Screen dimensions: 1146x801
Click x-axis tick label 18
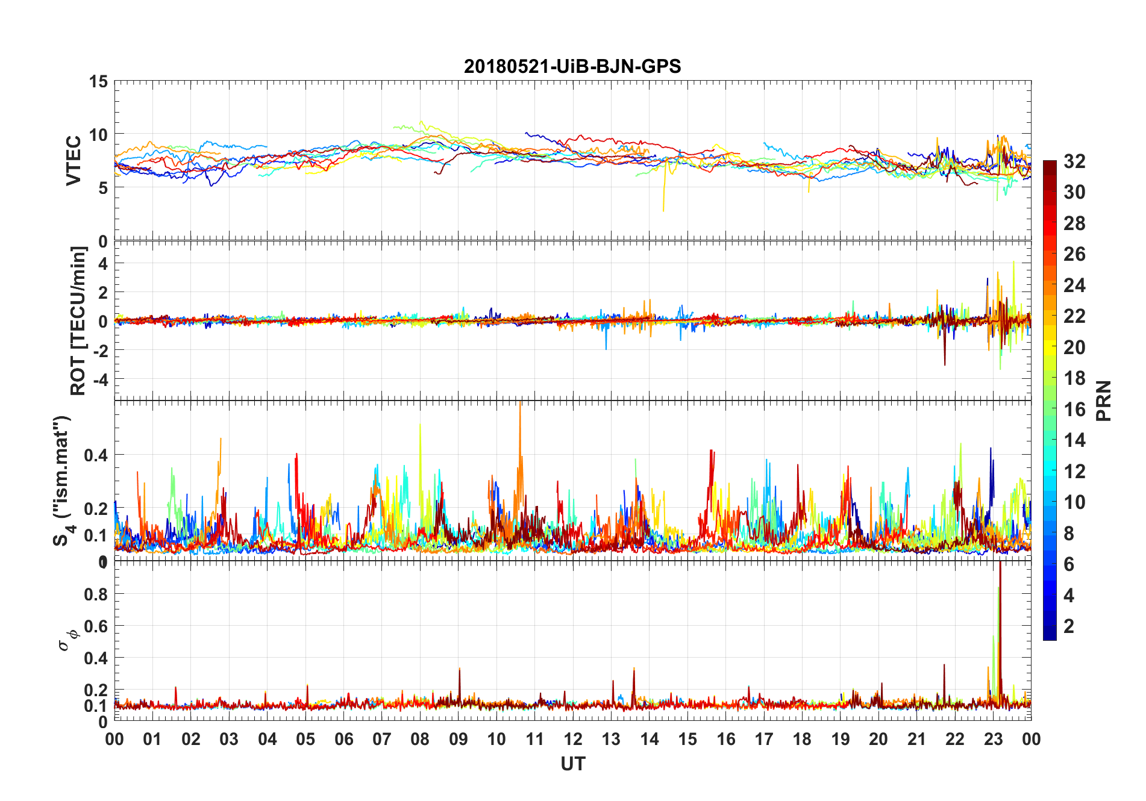pos(802,739)
